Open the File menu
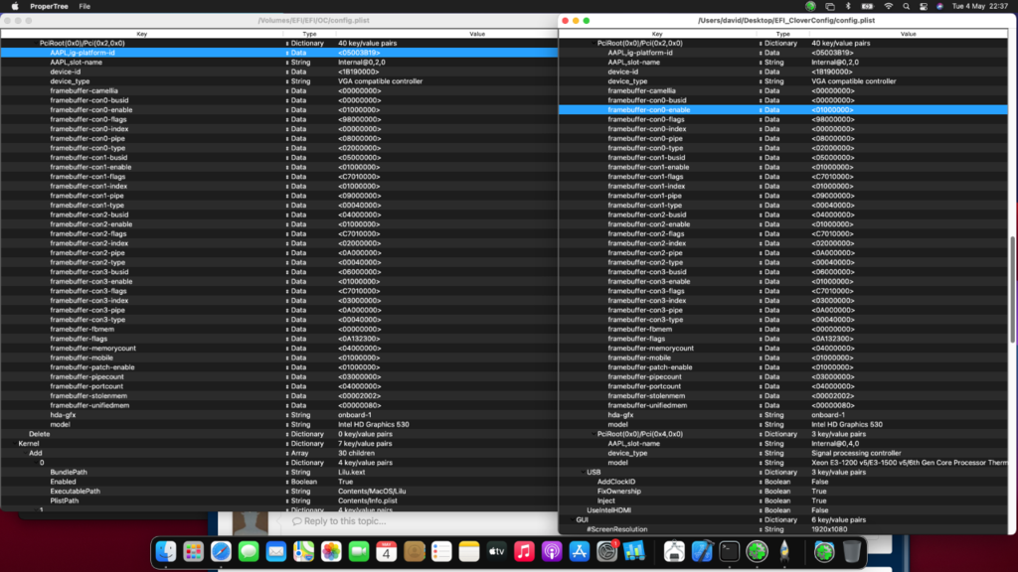 pyautogui.click(x=85, y=6)
